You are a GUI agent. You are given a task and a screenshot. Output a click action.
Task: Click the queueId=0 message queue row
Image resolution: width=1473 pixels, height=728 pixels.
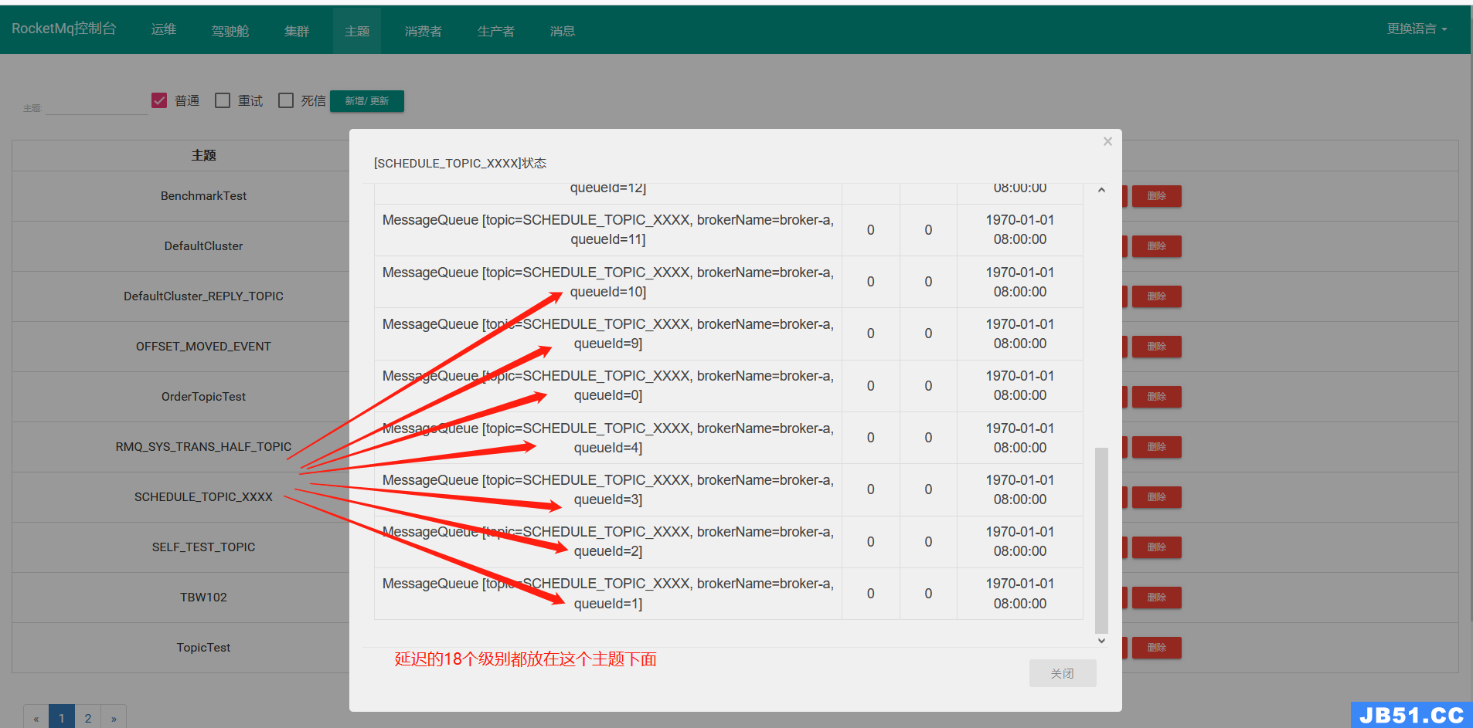pos(728,386)
